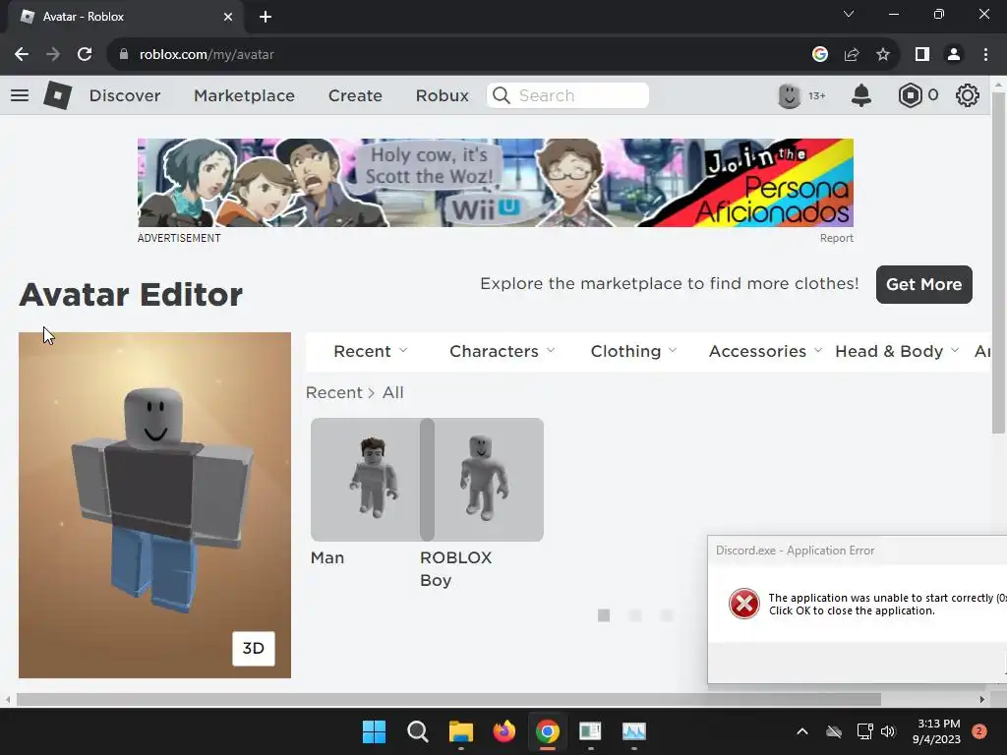Select the ROBLOX Boy character thumbnail
This screenshot has height=755, width=1007.
482,480
